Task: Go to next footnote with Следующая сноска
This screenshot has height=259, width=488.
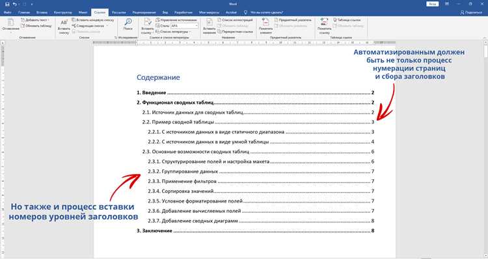Action: click(88, 26)
